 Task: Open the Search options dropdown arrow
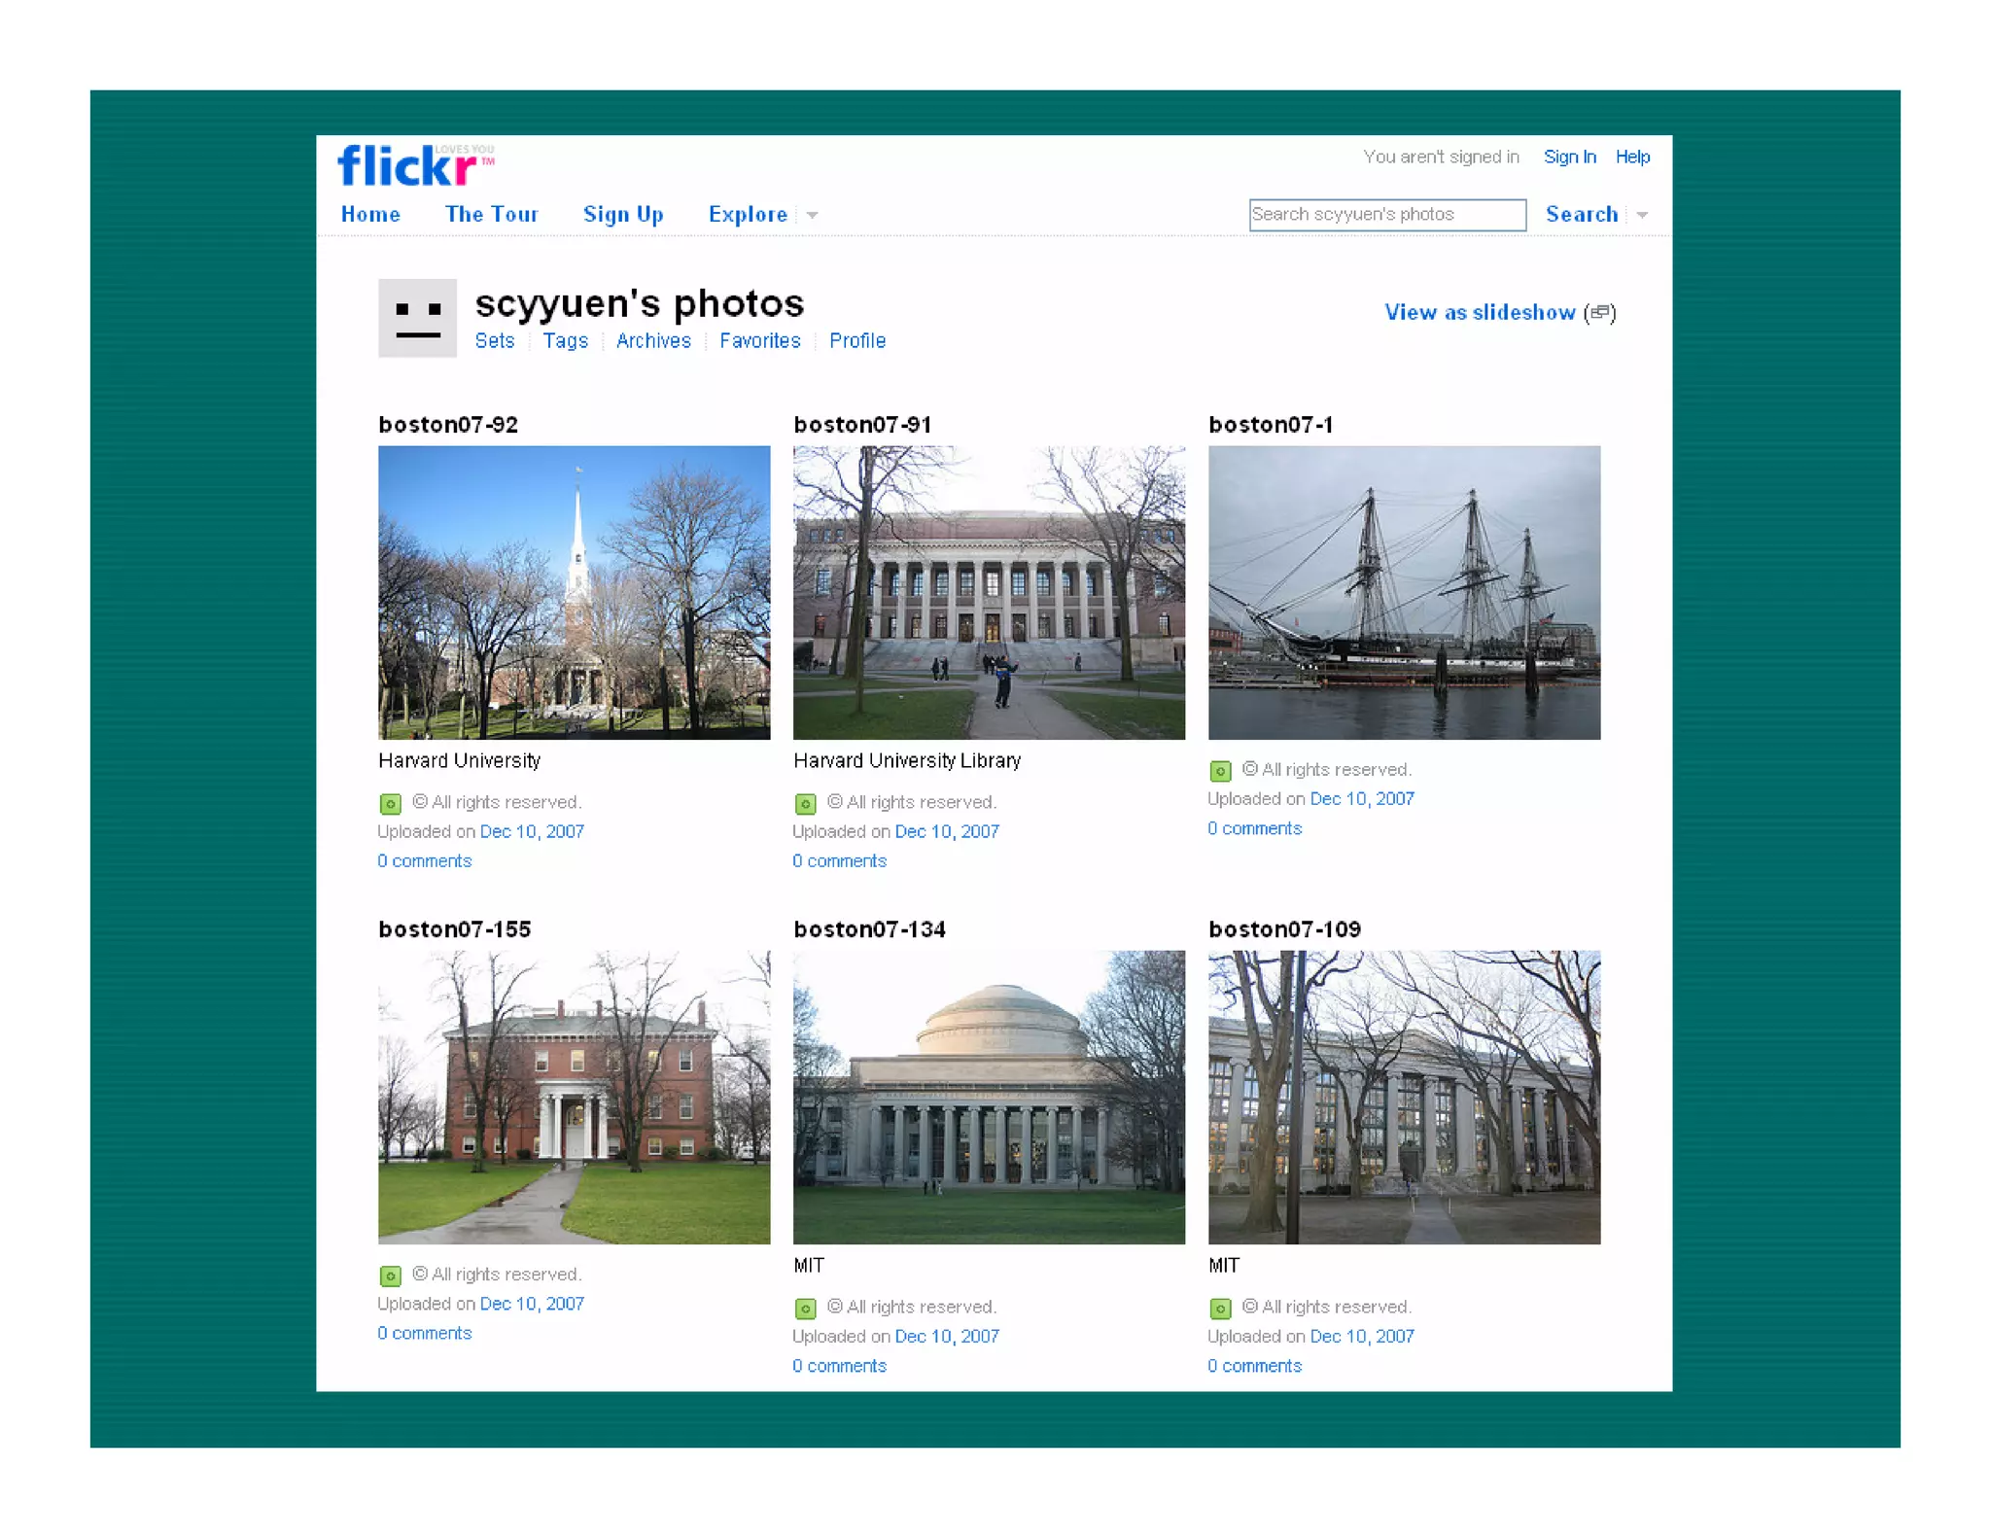tap(1642, 216)
